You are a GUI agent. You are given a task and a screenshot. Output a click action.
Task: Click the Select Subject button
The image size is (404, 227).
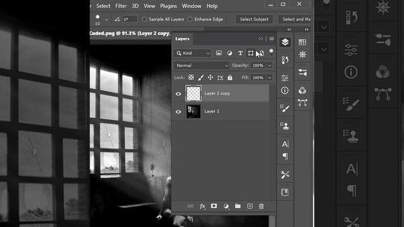[254, 20]
